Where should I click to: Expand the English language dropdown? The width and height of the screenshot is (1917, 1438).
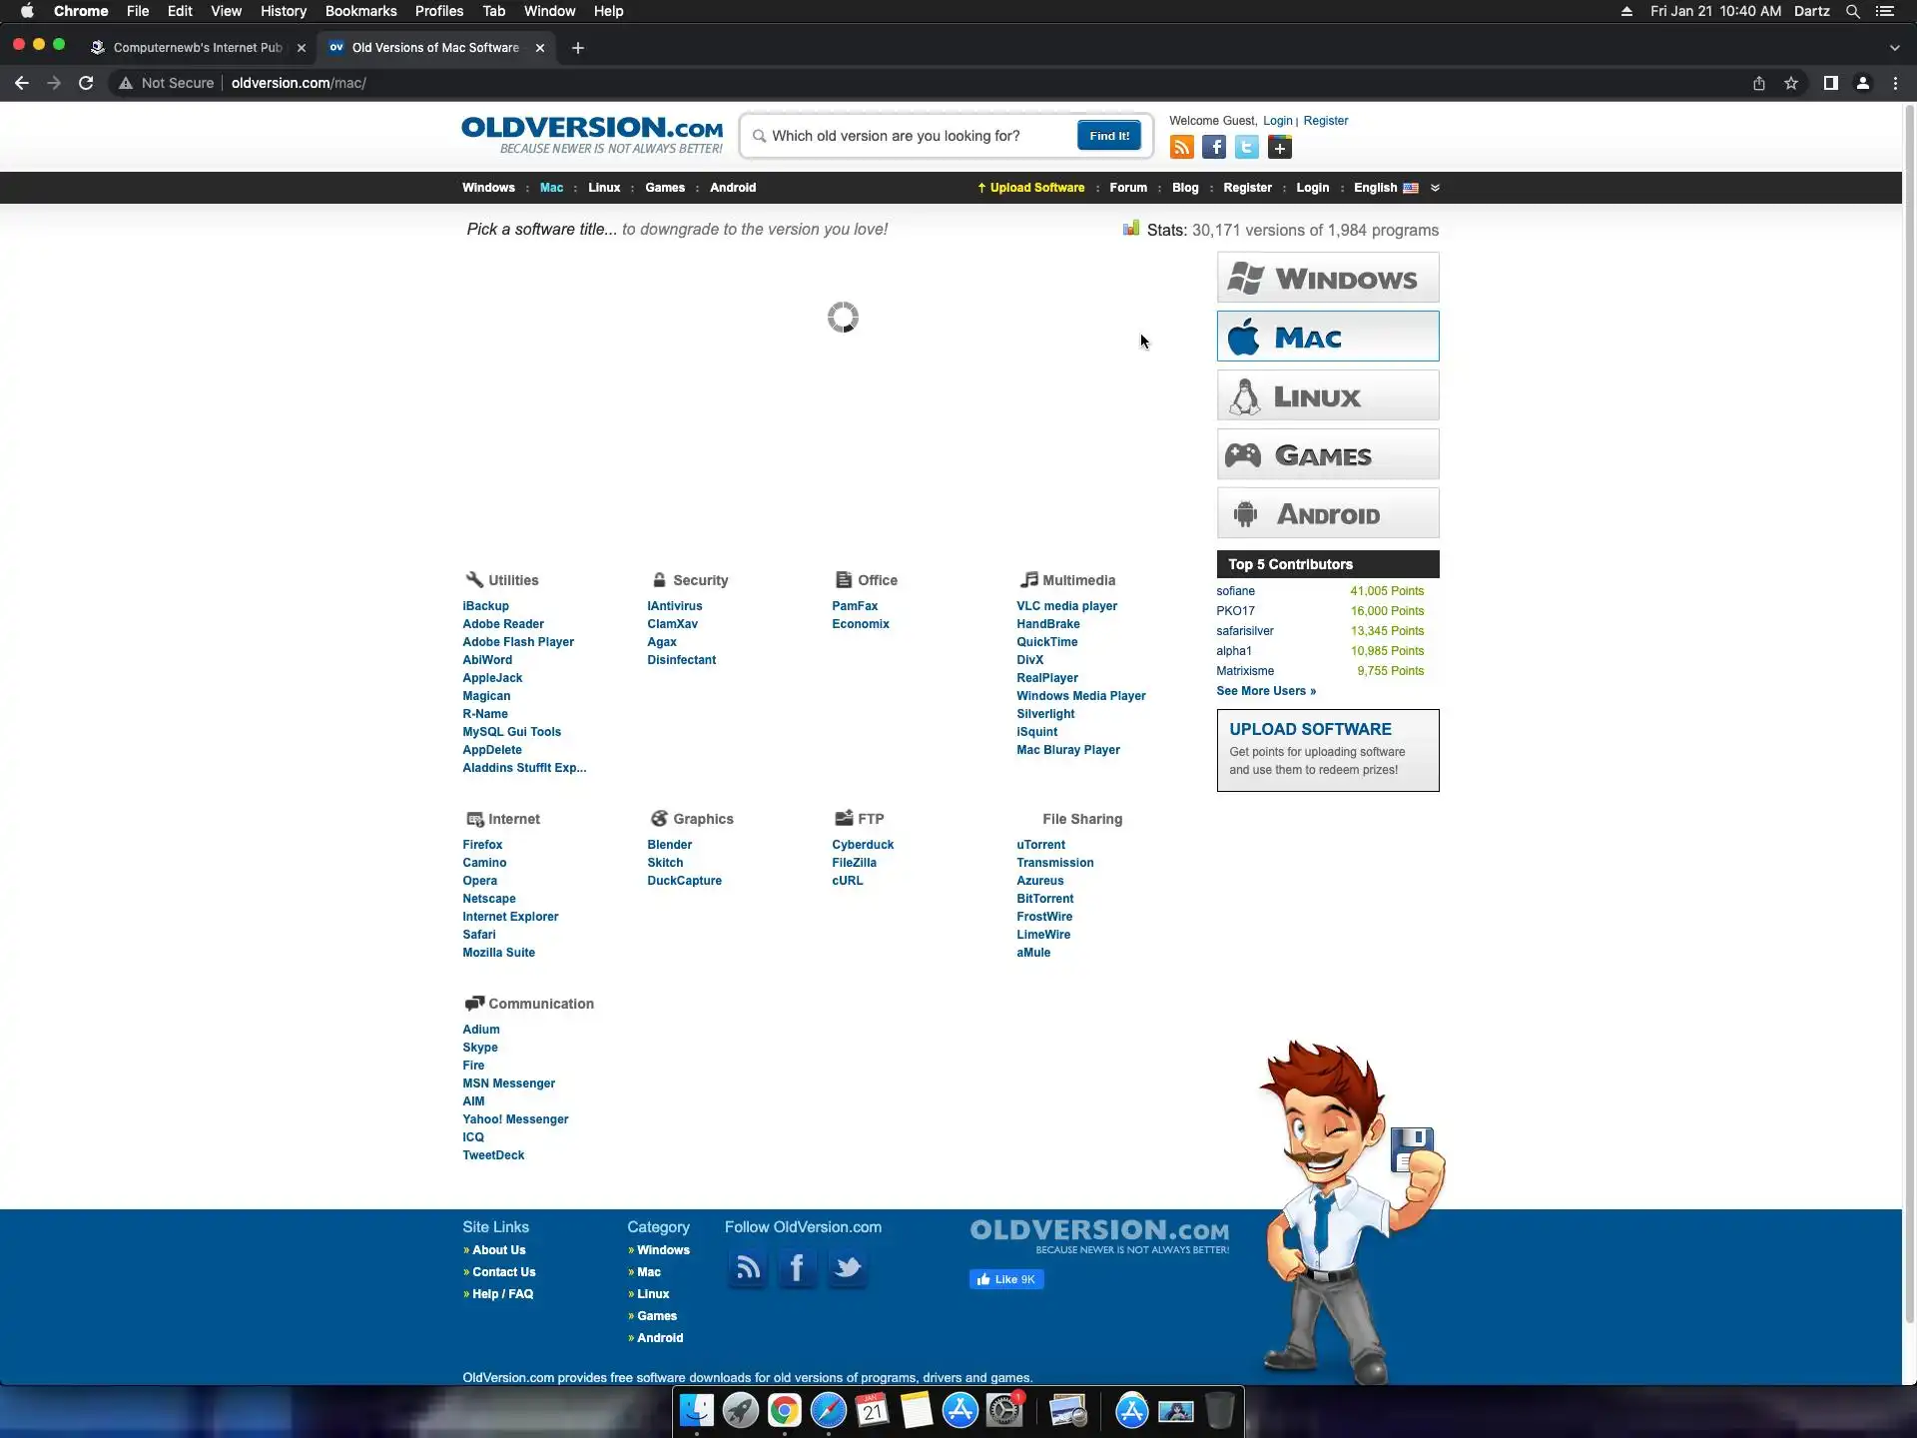pyautogui.click(x=1435, y=188)
